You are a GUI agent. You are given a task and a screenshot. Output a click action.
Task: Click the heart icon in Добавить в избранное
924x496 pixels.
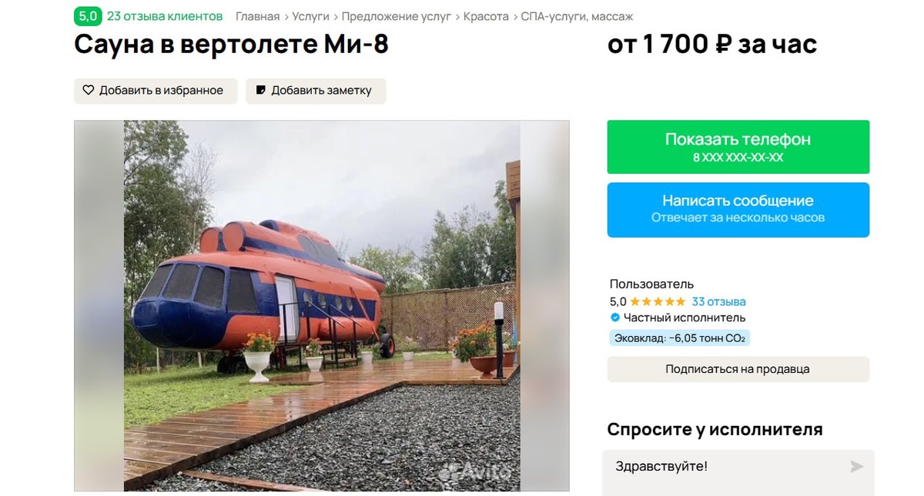89,91
